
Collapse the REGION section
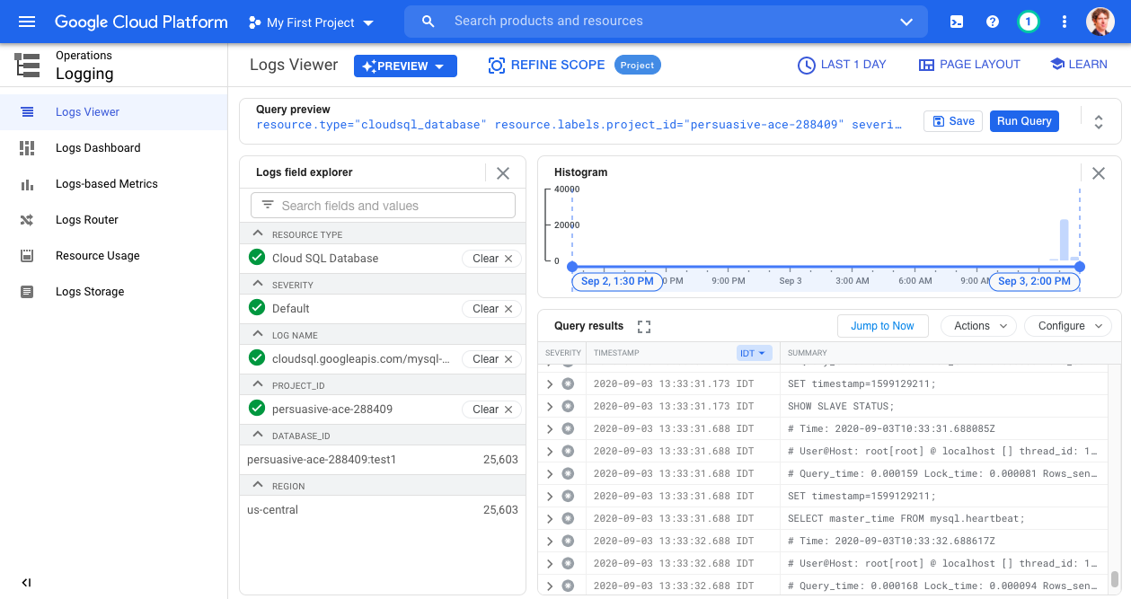[x=258, y=485]
